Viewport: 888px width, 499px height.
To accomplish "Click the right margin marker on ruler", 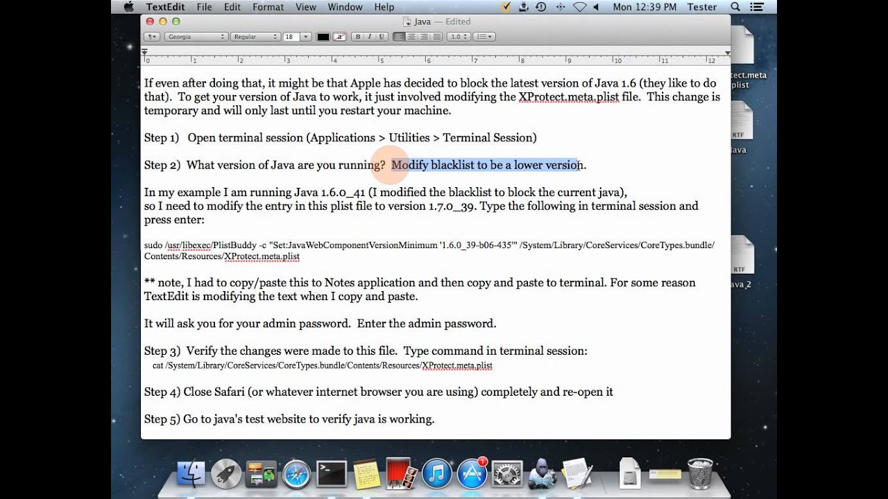I will tap(728, 52).
